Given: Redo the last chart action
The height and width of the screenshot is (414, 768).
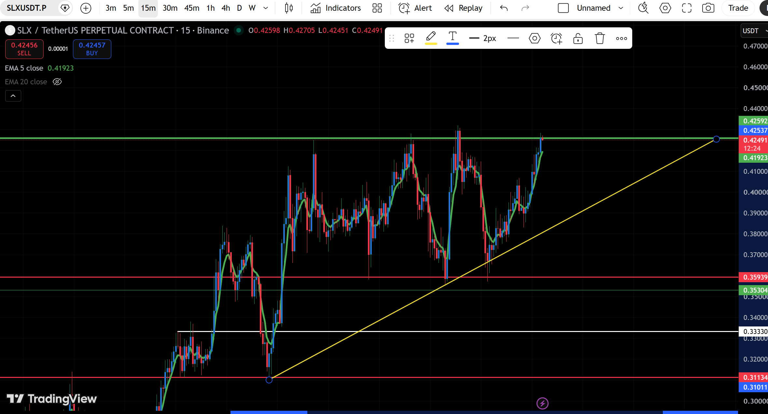Looking at the screenshot, I should [x=525, y=8].
